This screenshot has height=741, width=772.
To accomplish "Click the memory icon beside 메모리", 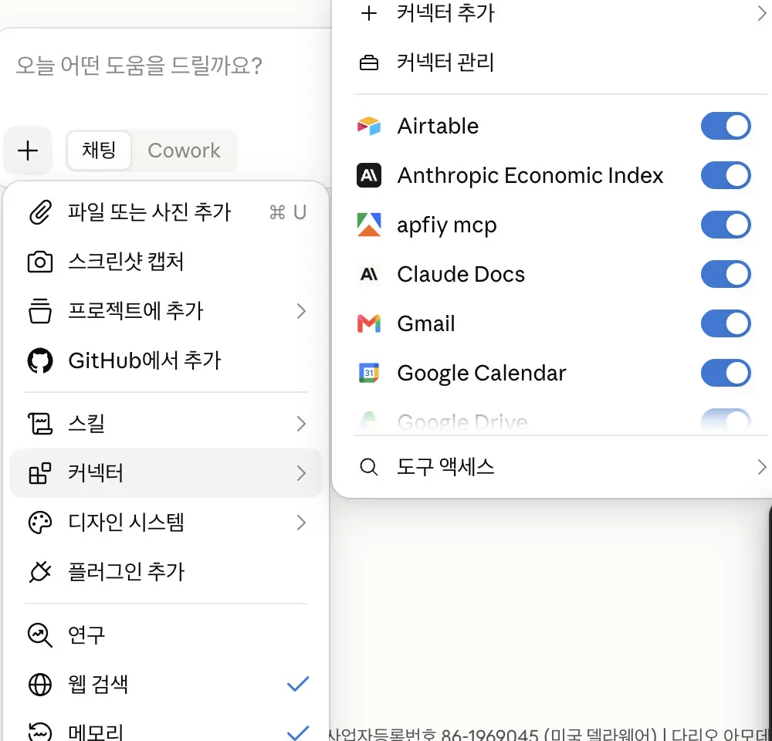I will (40, 732).
